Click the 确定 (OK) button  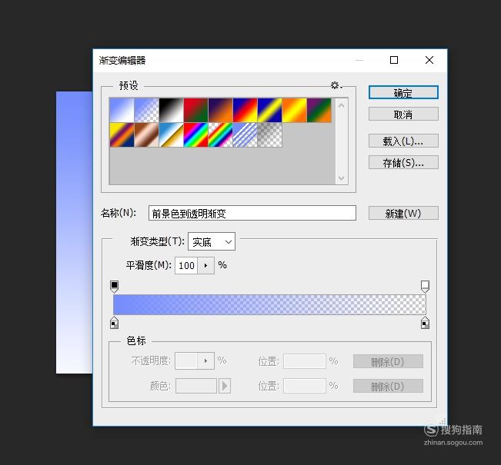(x=403, y=92)
